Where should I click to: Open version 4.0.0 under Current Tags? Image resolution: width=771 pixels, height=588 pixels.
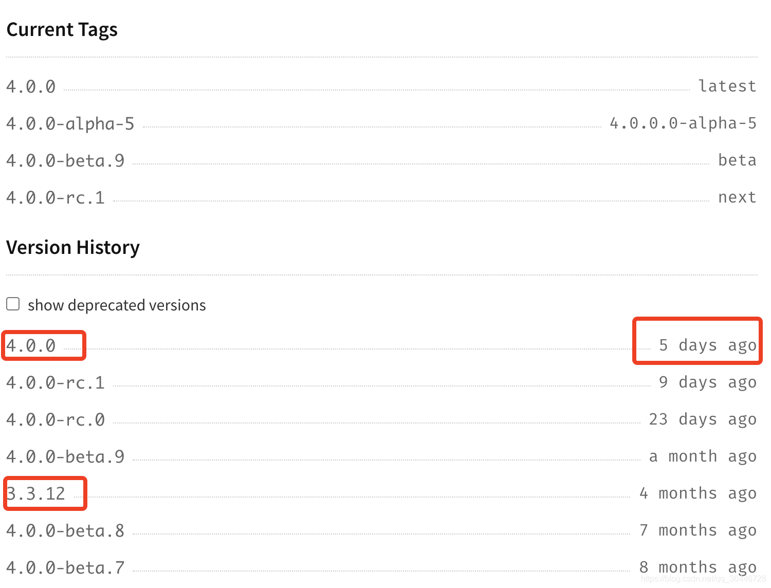point(31,86)
